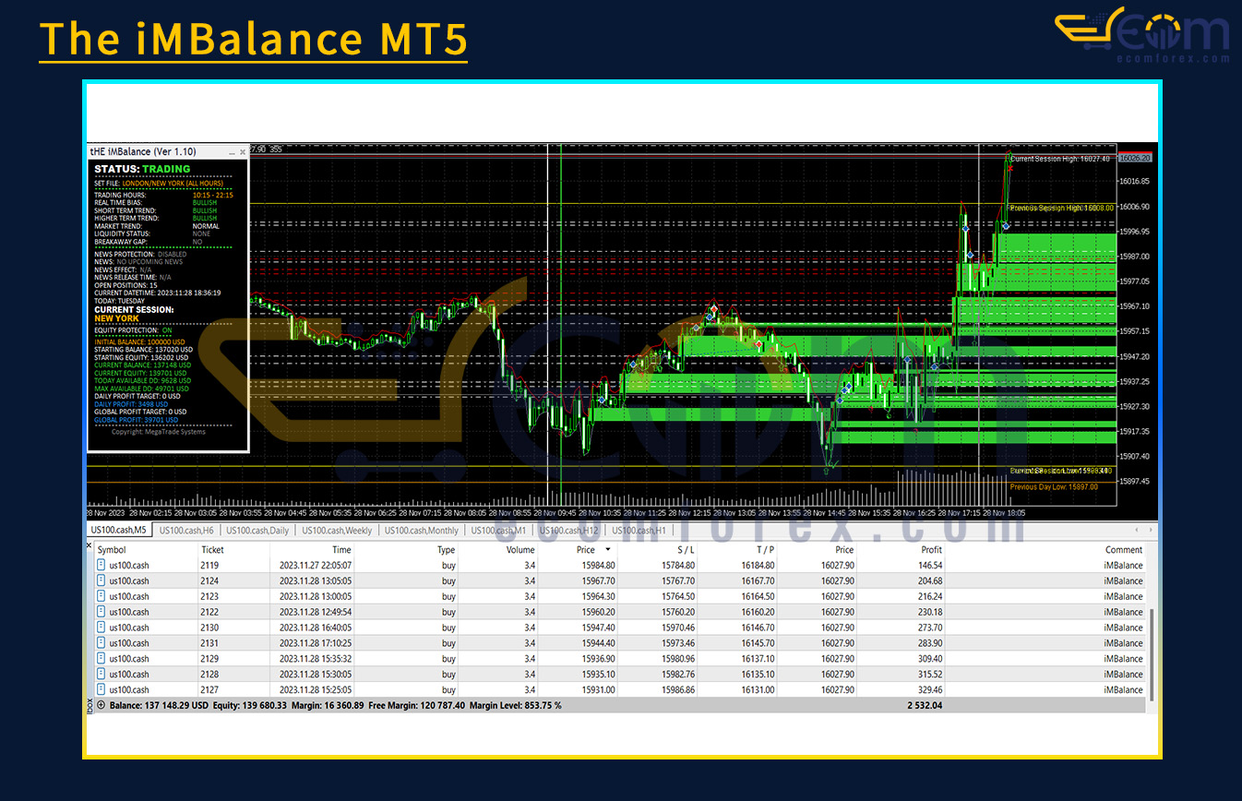Image resolution: width=1242 pixels, height=801 pixels.
Task: Click the Current Session High 16027.40 label
Action: 1059,159
